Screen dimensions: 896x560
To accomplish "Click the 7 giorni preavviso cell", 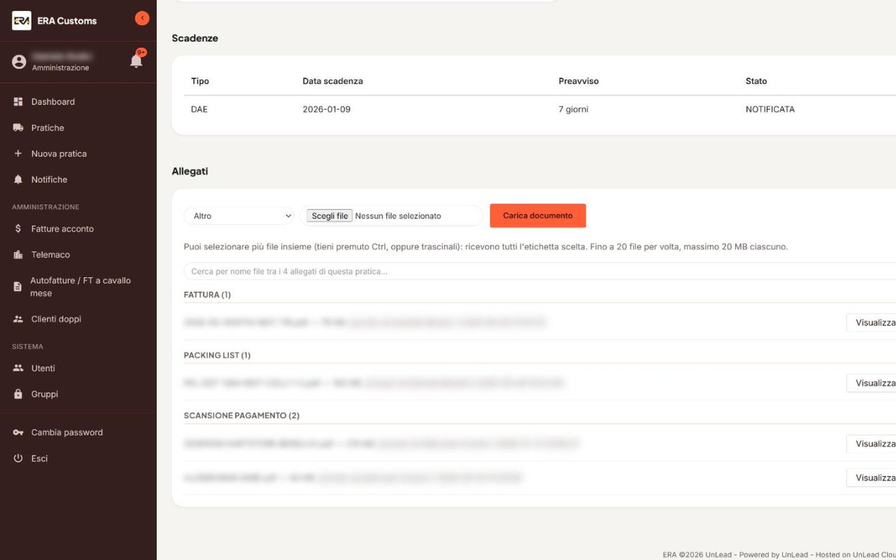I will coord(573,109).
